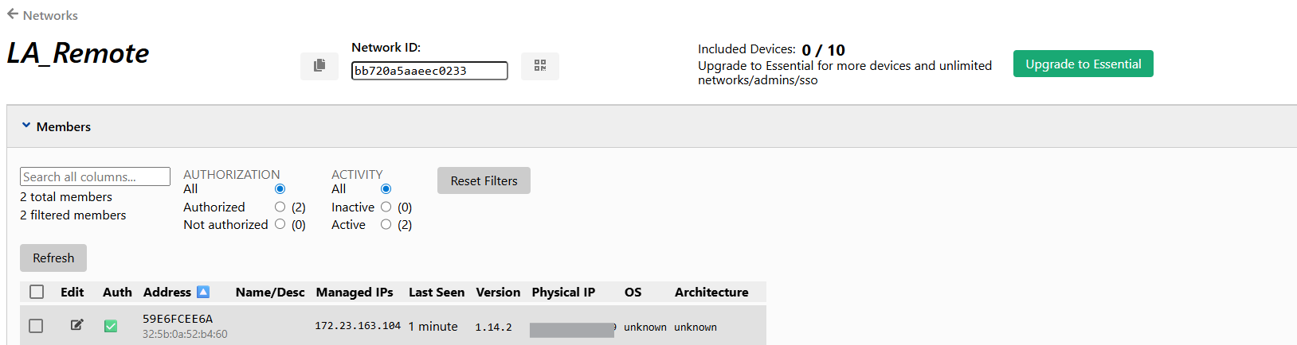The width and height of the screenshot is (1297, 345).
Task: Click the Refresh button
Action: (53, 258)
